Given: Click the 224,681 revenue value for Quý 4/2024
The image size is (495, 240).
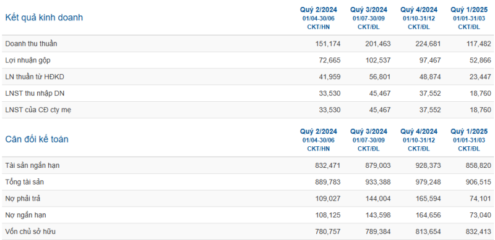Looking at the screenshot, I should 428,44.
